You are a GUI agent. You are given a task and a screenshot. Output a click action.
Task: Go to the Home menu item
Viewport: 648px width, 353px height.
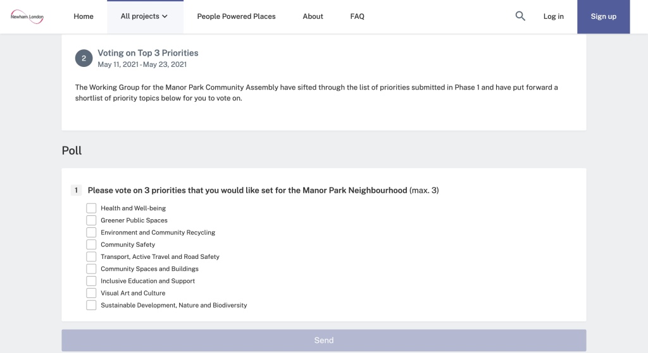(84, 16)
